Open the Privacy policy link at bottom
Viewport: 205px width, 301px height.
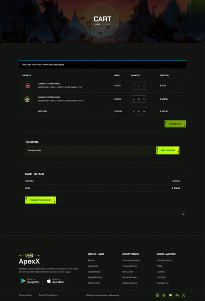(25, 295)
